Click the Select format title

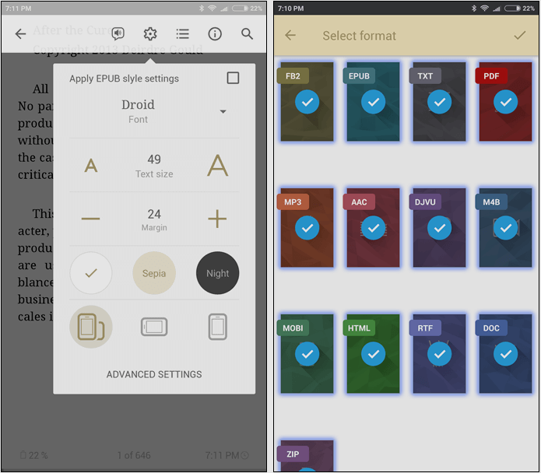click(359, 36)
